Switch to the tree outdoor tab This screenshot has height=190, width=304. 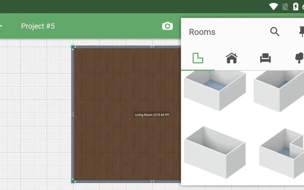coord(299,58)
